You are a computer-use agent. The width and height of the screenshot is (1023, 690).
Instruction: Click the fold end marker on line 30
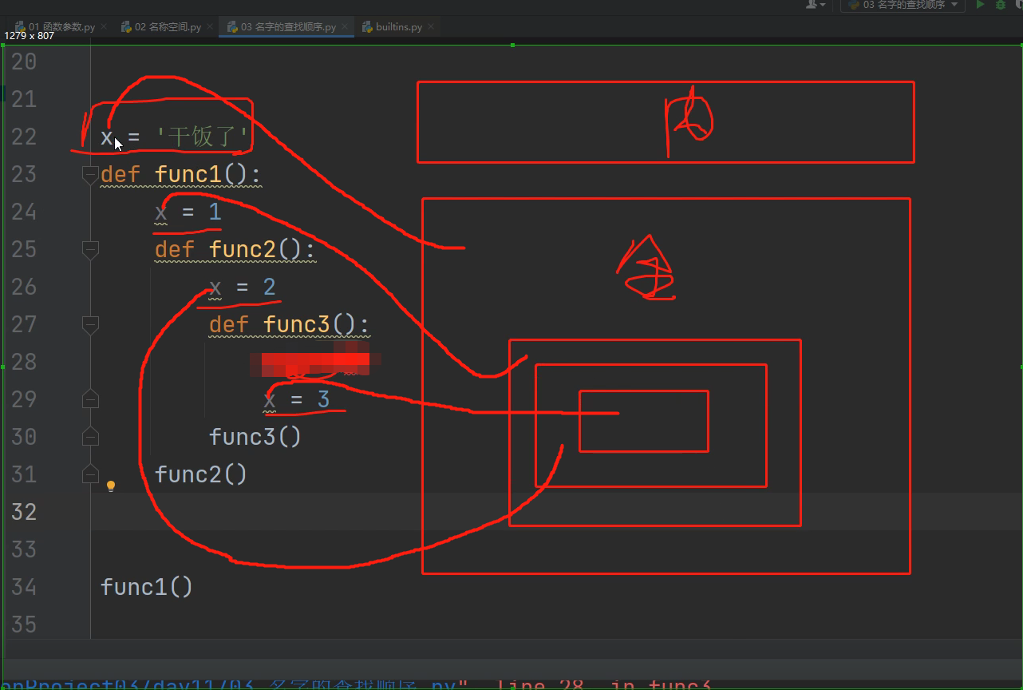(x=90, y=436)
